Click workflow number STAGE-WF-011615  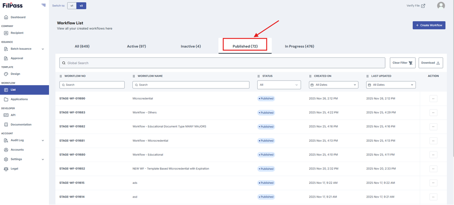72,183
